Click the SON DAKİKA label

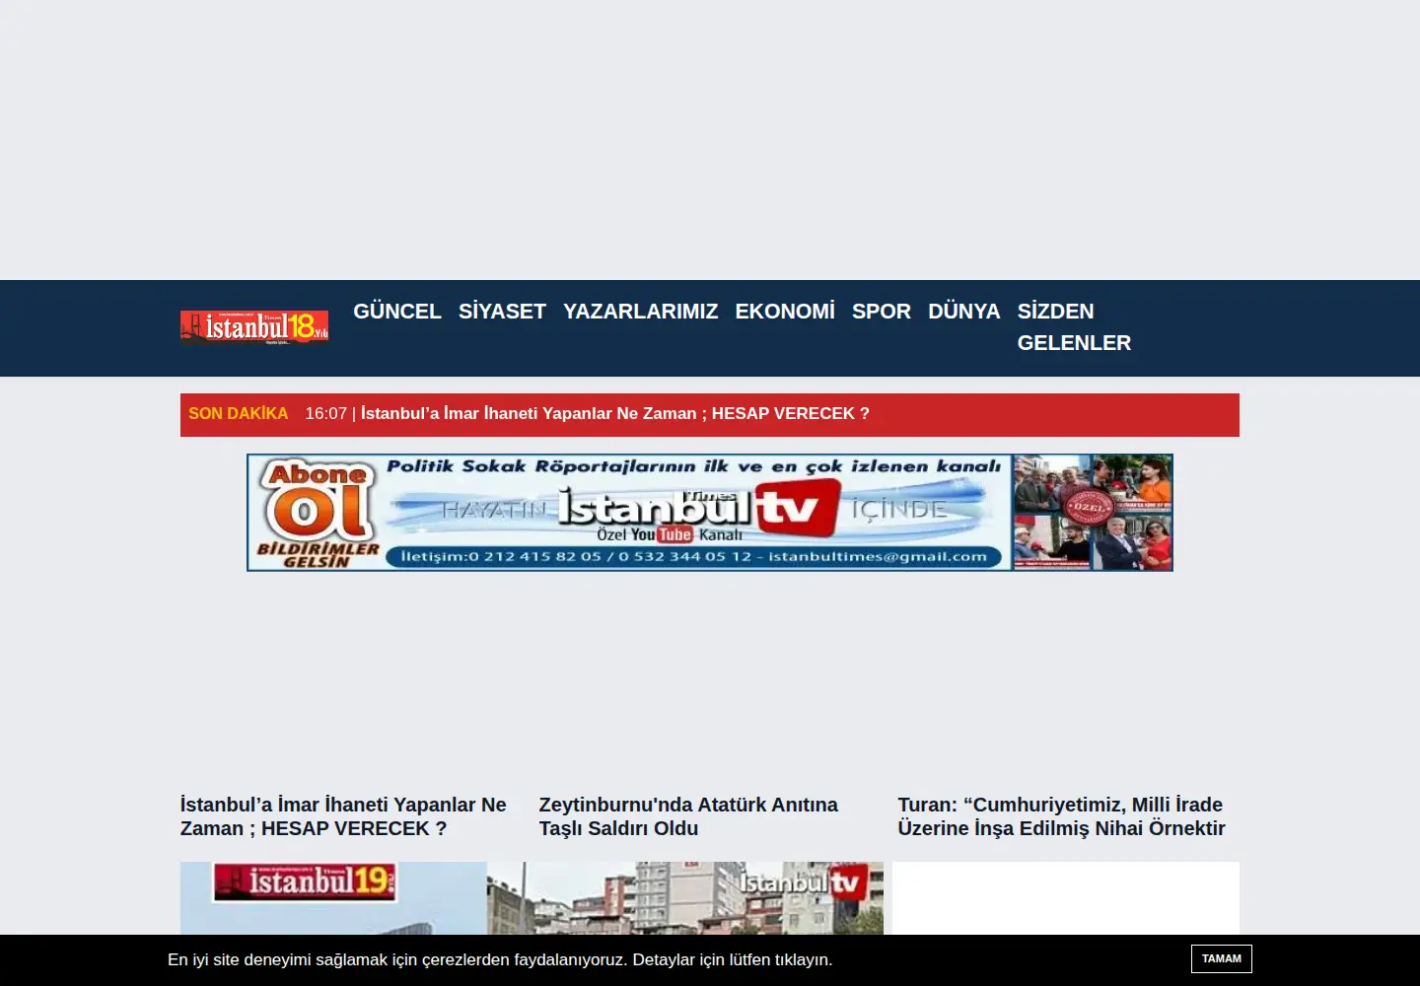[239, 414]
